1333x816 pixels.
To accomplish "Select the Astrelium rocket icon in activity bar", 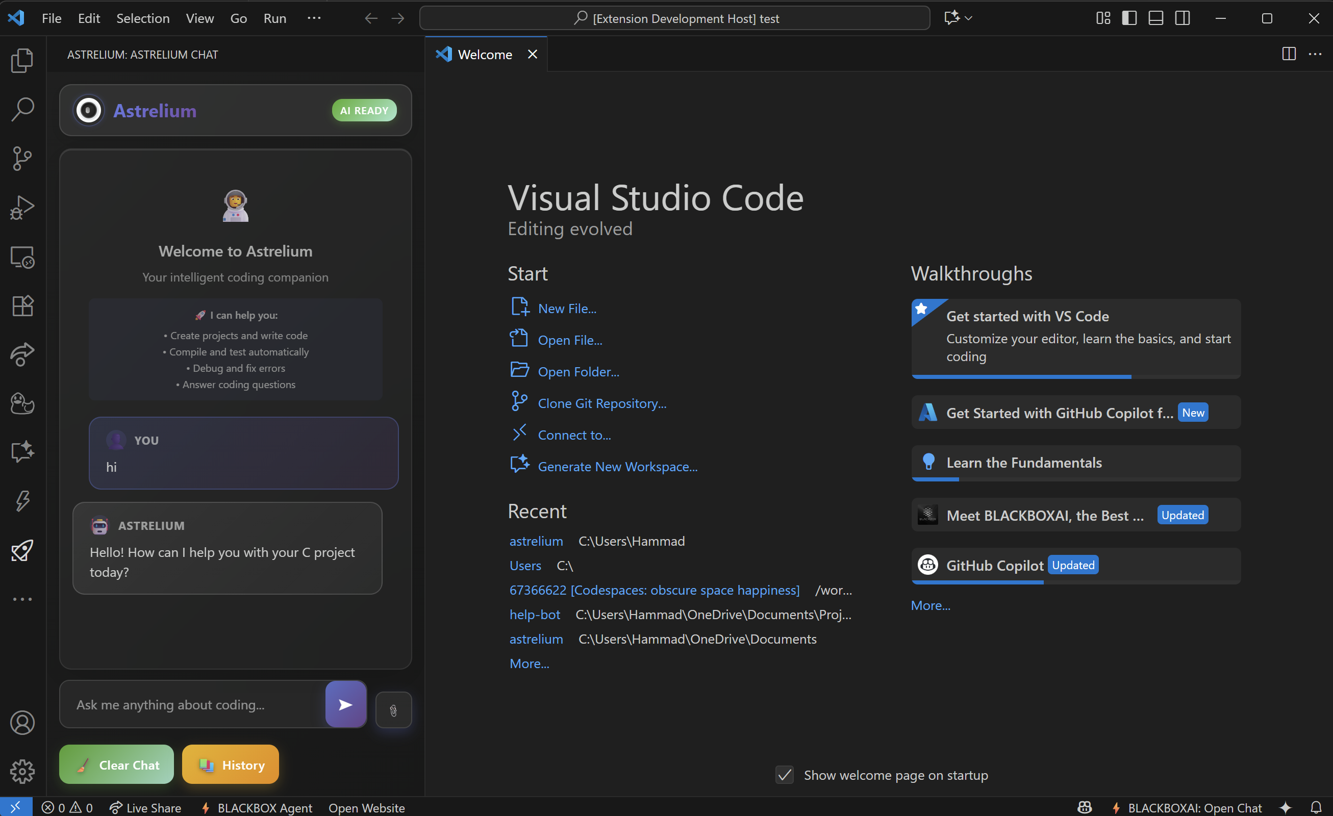I will click(x=22, y=550).
